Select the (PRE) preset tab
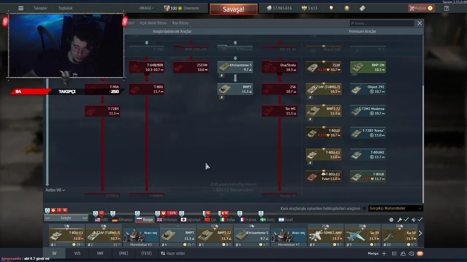Viewport: 467px width, 262px height. pos(123,253)
